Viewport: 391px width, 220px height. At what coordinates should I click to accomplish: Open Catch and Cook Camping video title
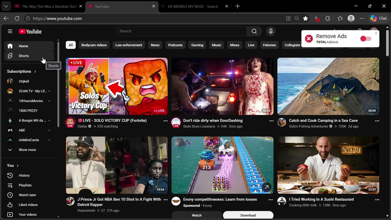323,120
